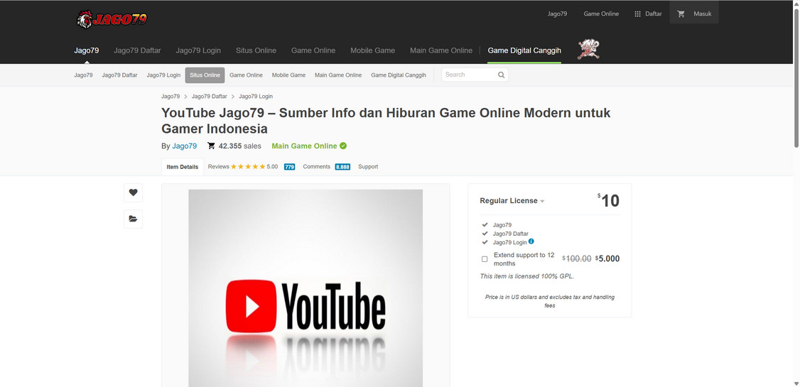Click Game Online in the top-right header
This screenshot has height=387, width=800.
coord(601,13)
